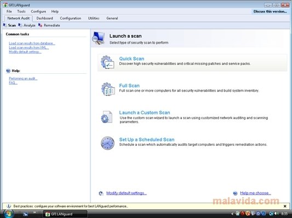The image size is (292, 218).
Task: Open Performing an audit help link
Action: (23, 78)
